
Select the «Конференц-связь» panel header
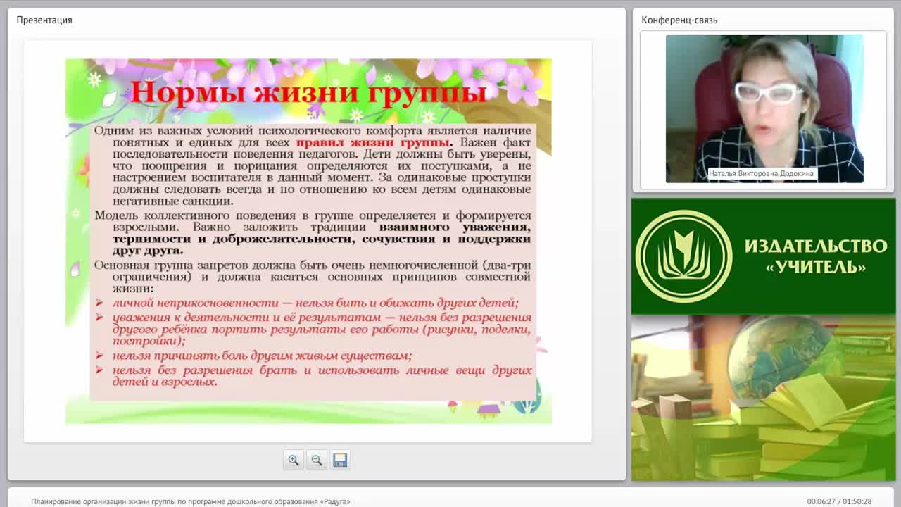tap(679, 20)
